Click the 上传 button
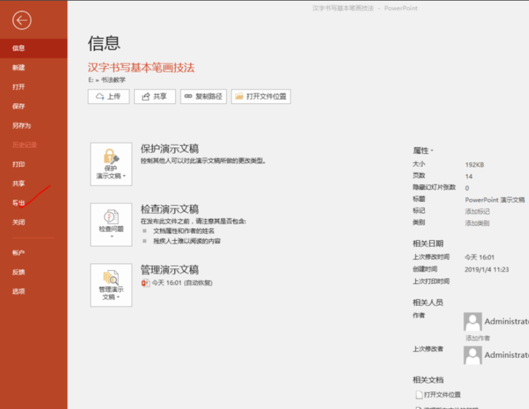This screenshot has width=529, height=409. pos(108,96)
